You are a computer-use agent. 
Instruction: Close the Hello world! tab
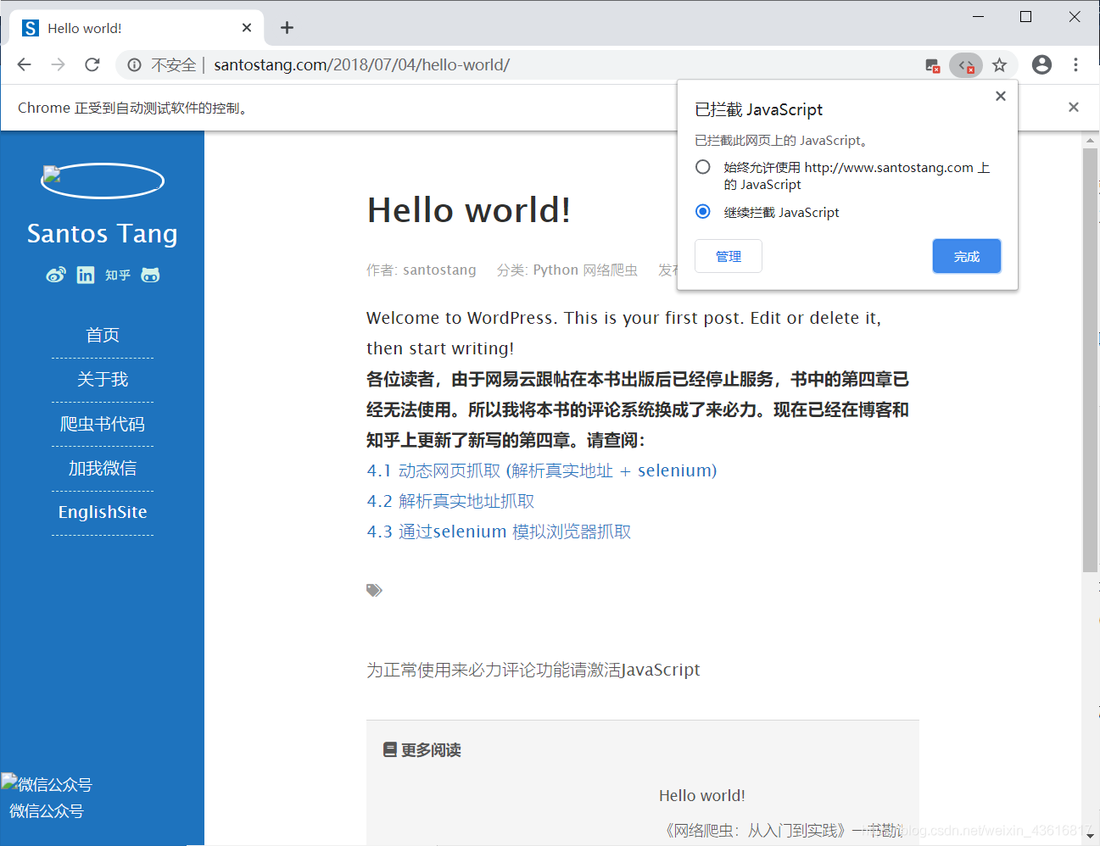click(x=247, y=28)
